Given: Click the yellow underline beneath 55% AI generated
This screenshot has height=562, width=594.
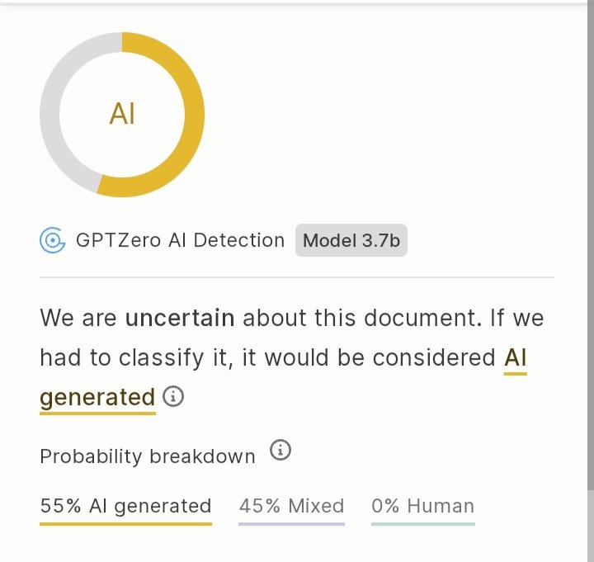Looking at the screenshot, I should tap(125, 524).
